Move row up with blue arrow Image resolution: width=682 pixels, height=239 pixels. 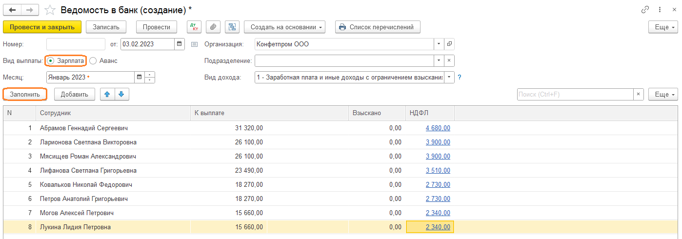(107, 94)
